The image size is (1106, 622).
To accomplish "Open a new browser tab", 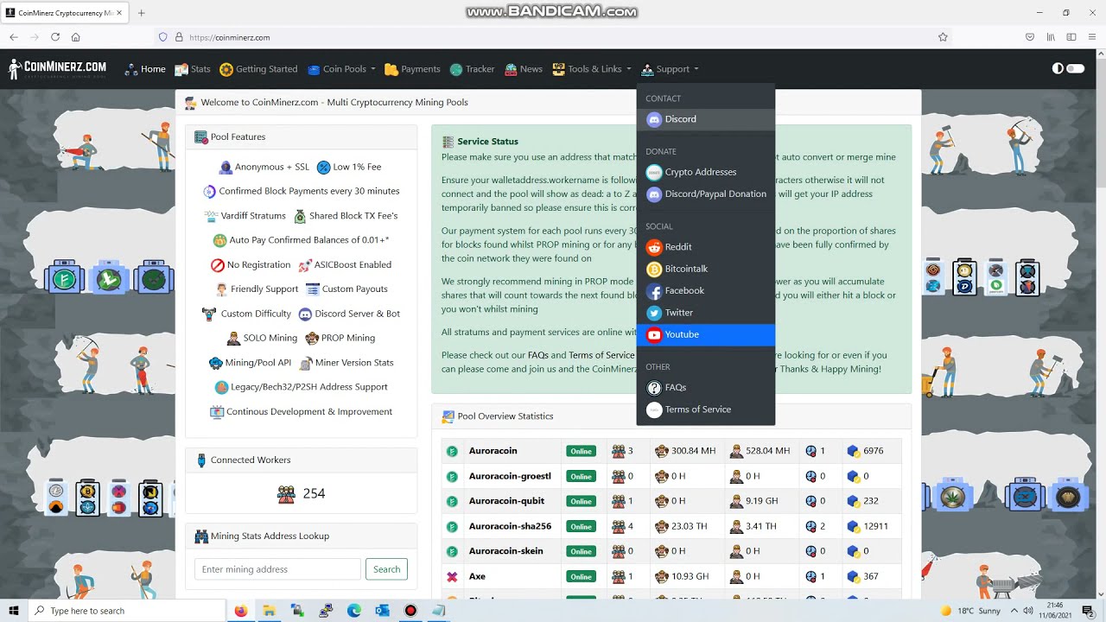I will [x=142, y=13].
